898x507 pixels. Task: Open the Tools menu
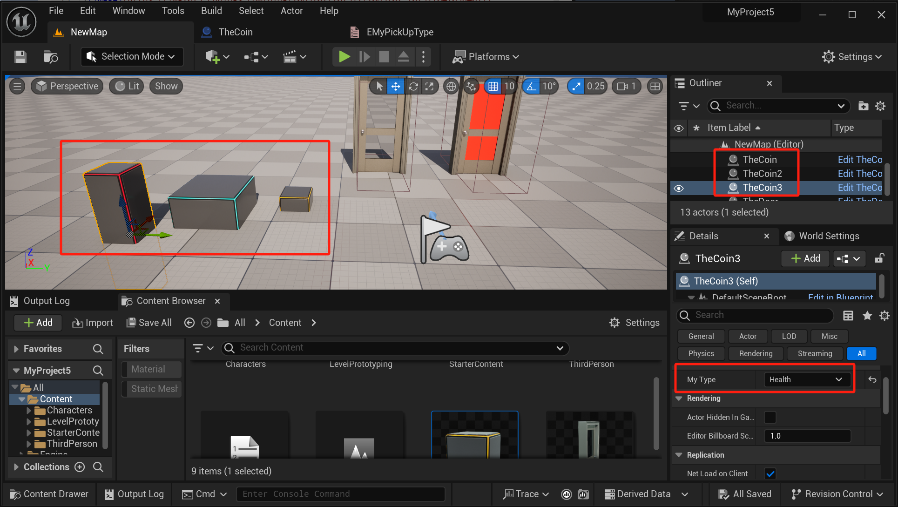pyautogui.click(x=173, y=11)
